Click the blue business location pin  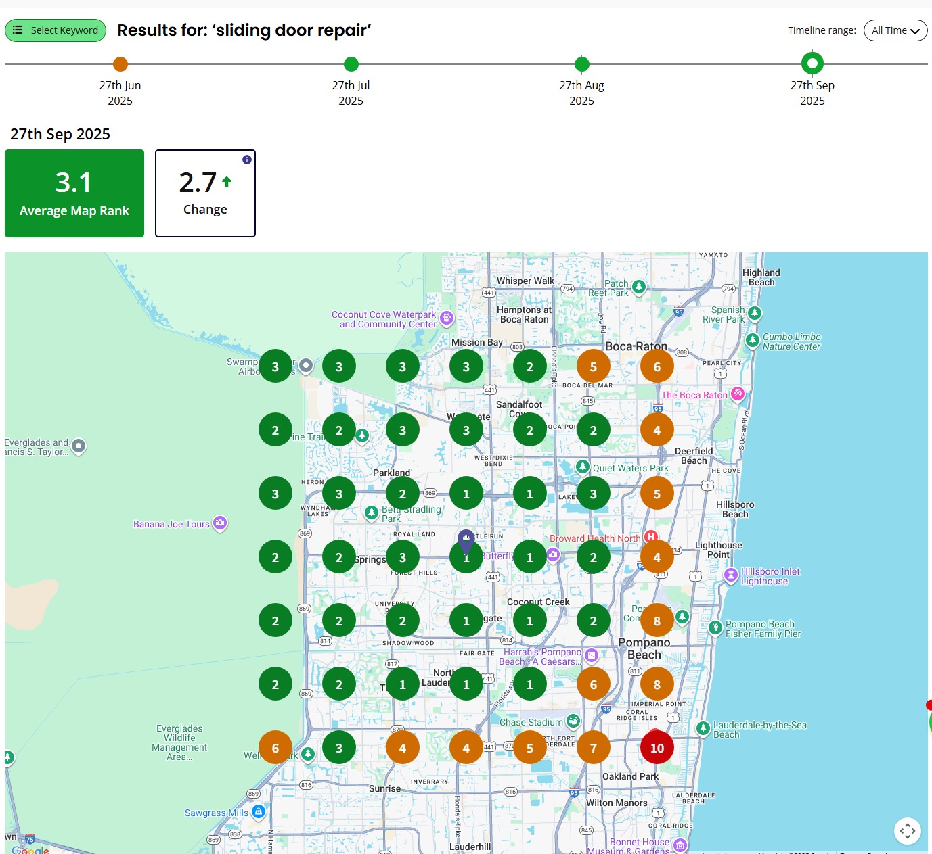(x=466, y=540)
